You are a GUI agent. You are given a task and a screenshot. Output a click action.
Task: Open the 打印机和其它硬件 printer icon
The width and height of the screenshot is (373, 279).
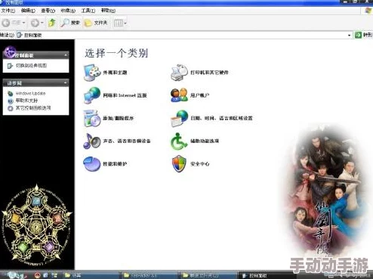tap(179, 73)
